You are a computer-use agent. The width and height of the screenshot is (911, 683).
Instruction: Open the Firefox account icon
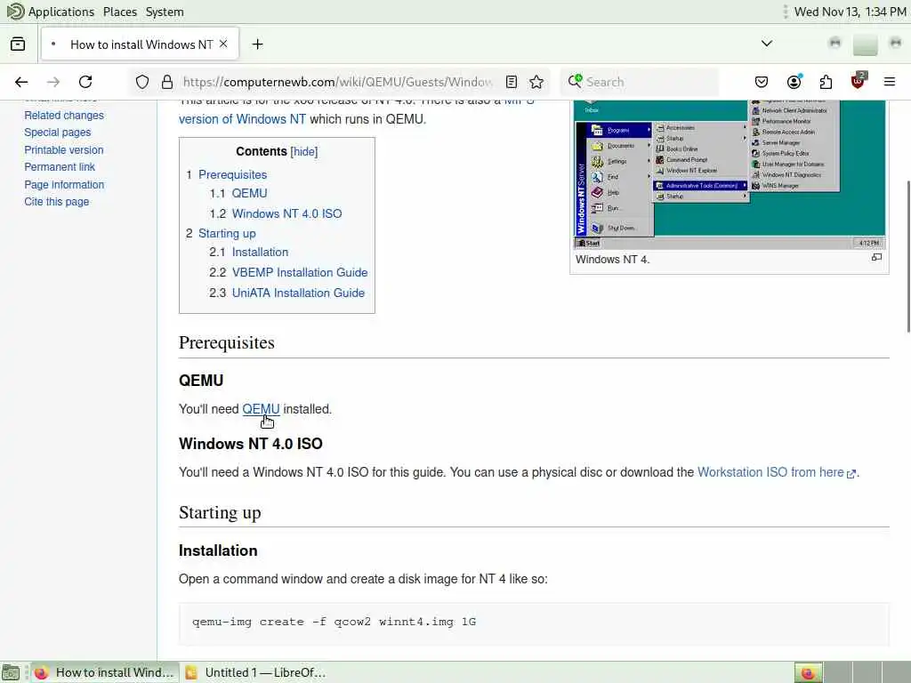pos(794,82)
